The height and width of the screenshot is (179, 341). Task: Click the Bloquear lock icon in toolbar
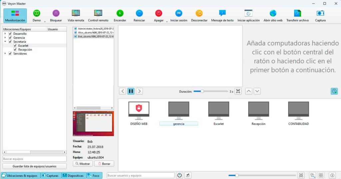tap(56, 14)
